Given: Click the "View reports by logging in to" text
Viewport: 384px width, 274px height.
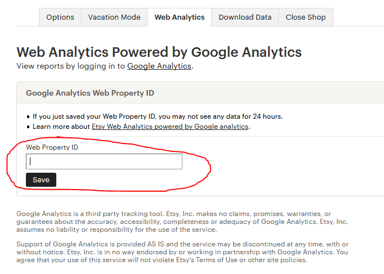Looking at the screenshot, I should (72, 66).
